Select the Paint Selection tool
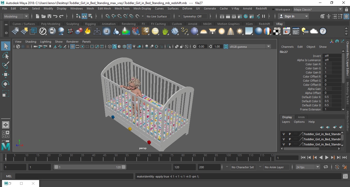 [6, 65]
